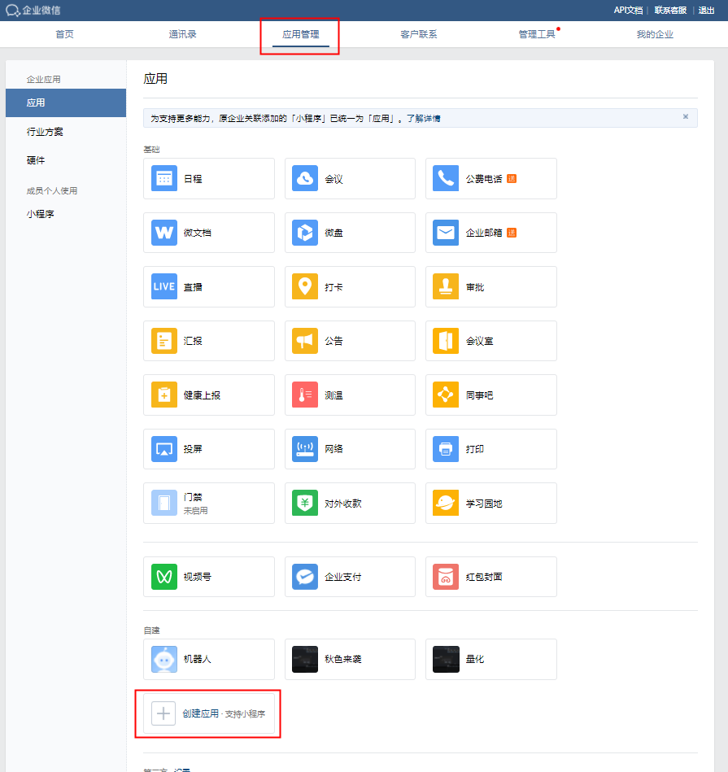Image resolution: width=728 pixels, height=772 pixels.
Task: Open the 会议室 meeting room icon
Action: click(446, 341)
